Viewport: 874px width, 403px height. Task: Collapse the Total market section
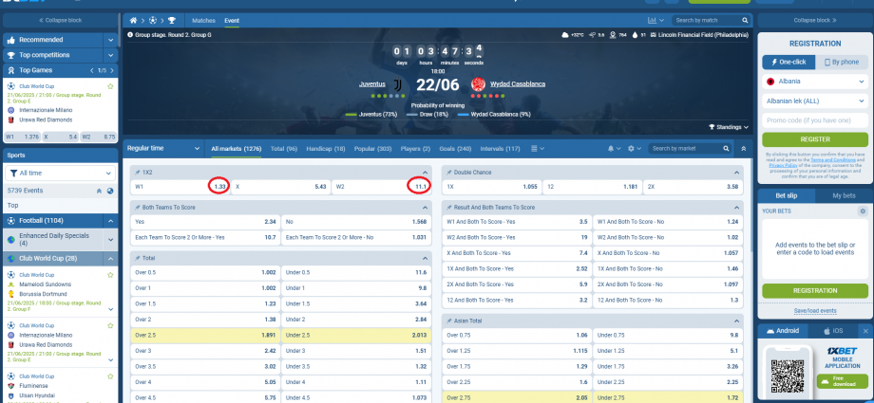pyautogui.click(x=425, y=258)
